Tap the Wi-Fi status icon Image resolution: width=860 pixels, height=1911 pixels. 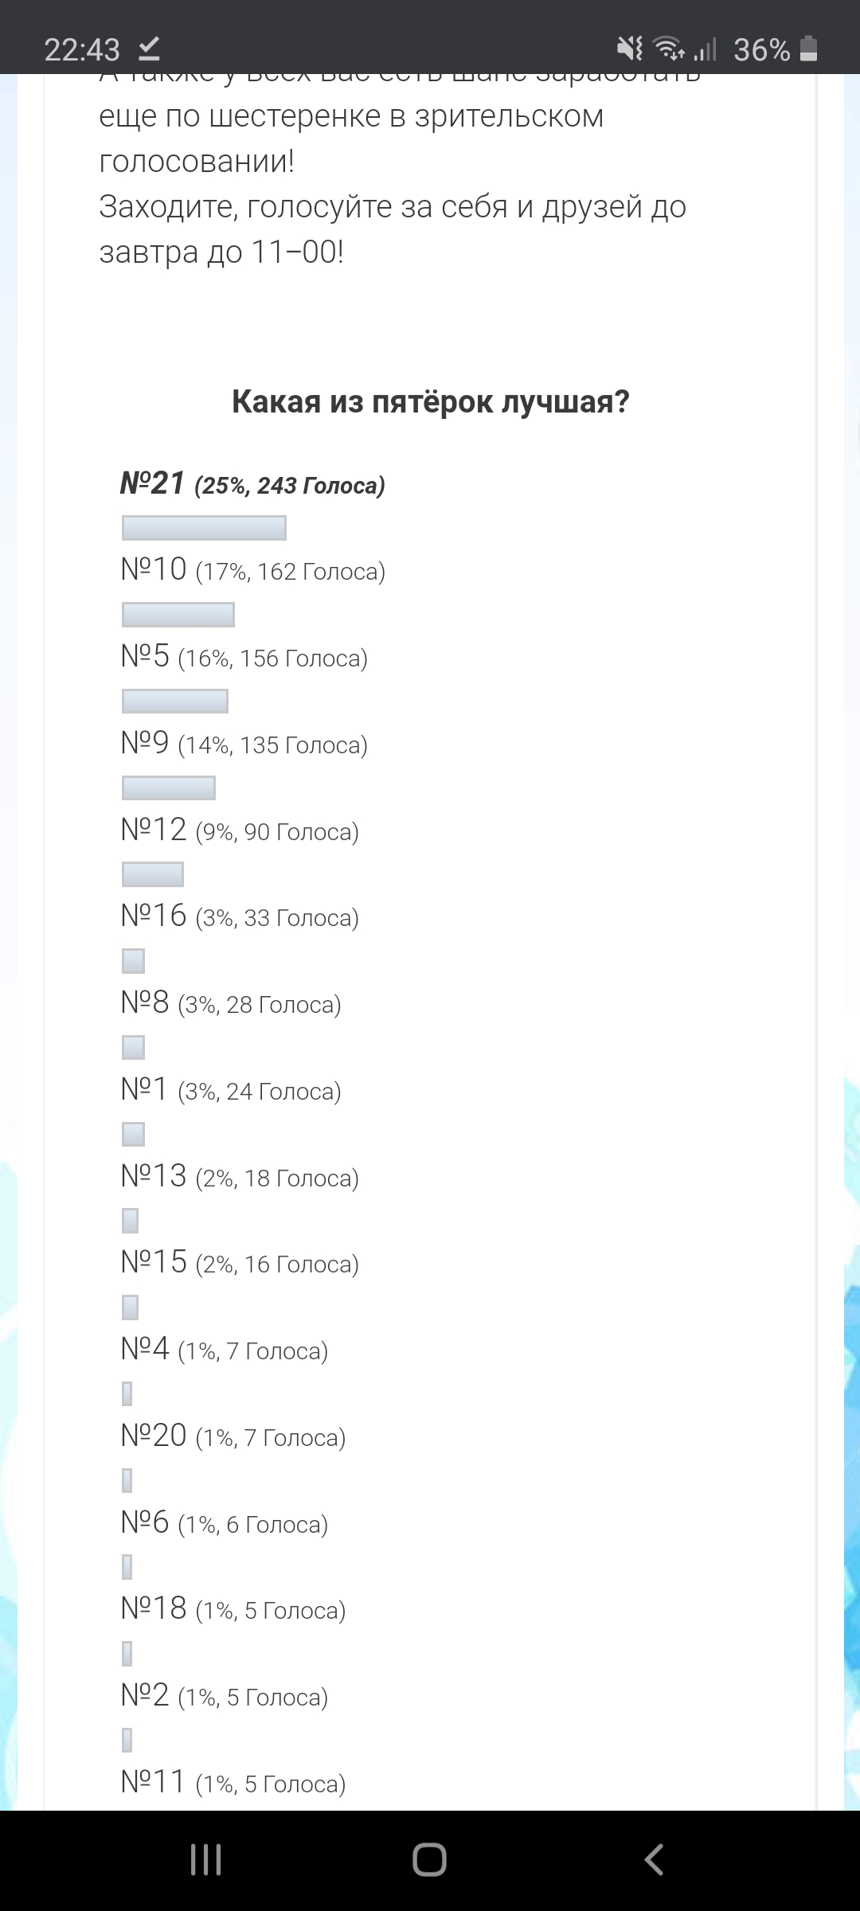point(669,49)
